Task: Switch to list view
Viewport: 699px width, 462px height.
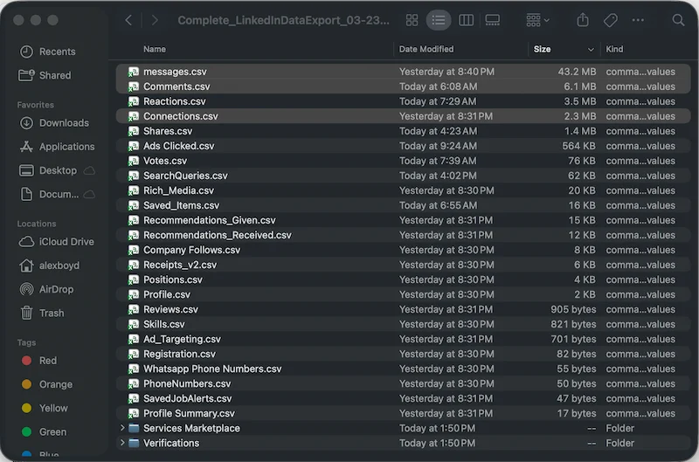Action: (439, 20)
